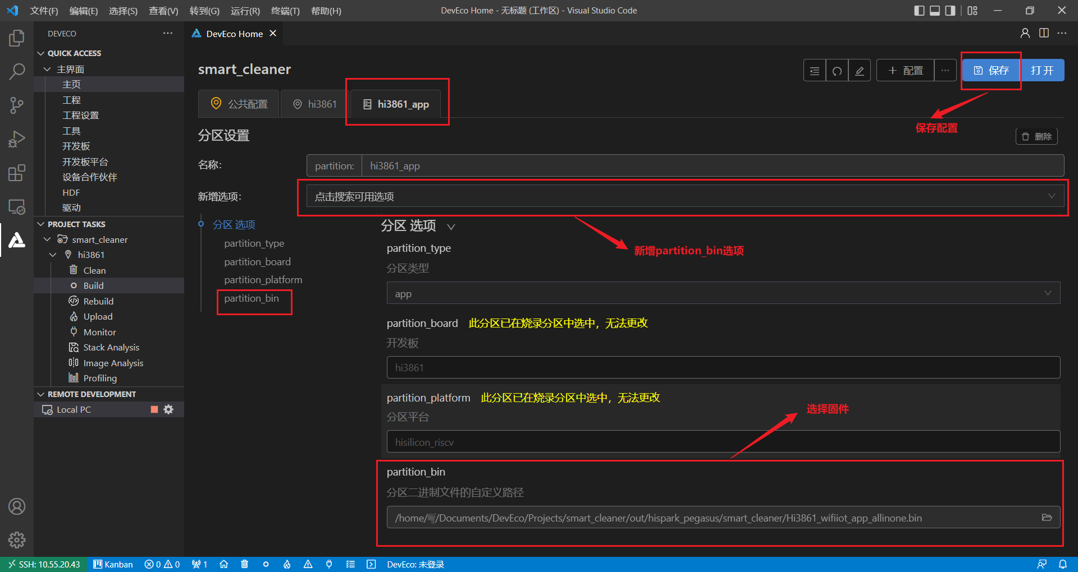The width and height of the screenshot is (1078, 572).
Task: Open notifications bell in status bar
Action: tap(1063, 564)
